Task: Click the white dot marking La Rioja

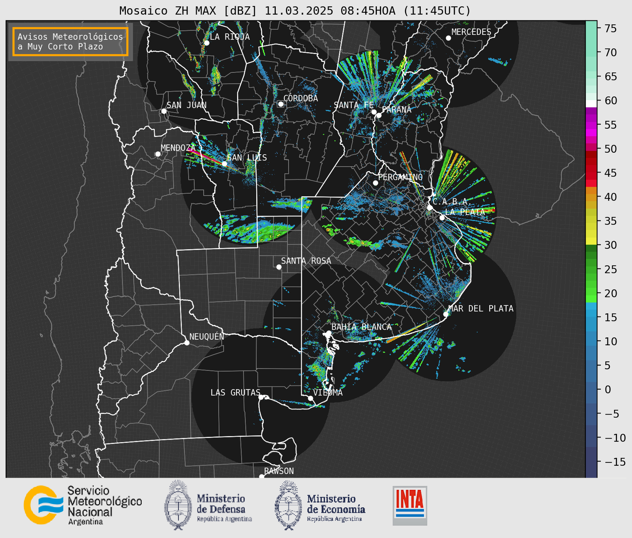Action: tap(207, 43)
